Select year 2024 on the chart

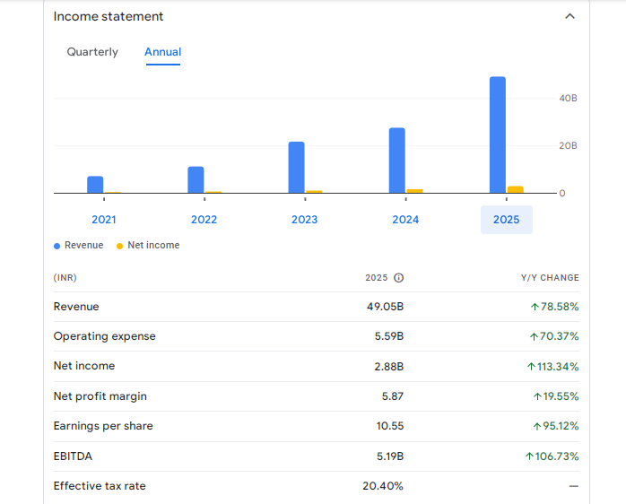point(405,219)
